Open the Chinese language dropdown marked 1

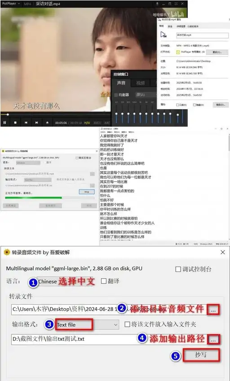pyautogui.click(x=65, y=282)
